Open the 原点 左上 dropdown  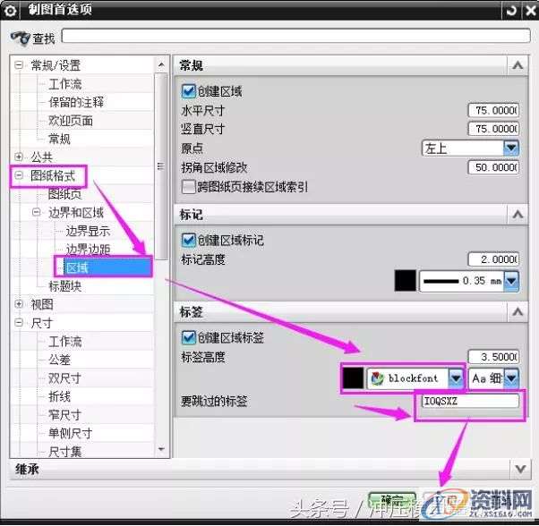pos(511,148)
